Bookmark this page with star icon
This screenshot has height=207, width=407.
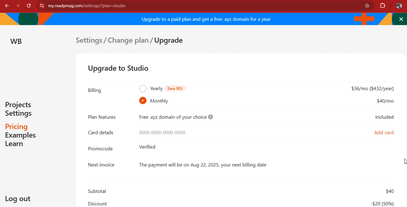point(367,6)
